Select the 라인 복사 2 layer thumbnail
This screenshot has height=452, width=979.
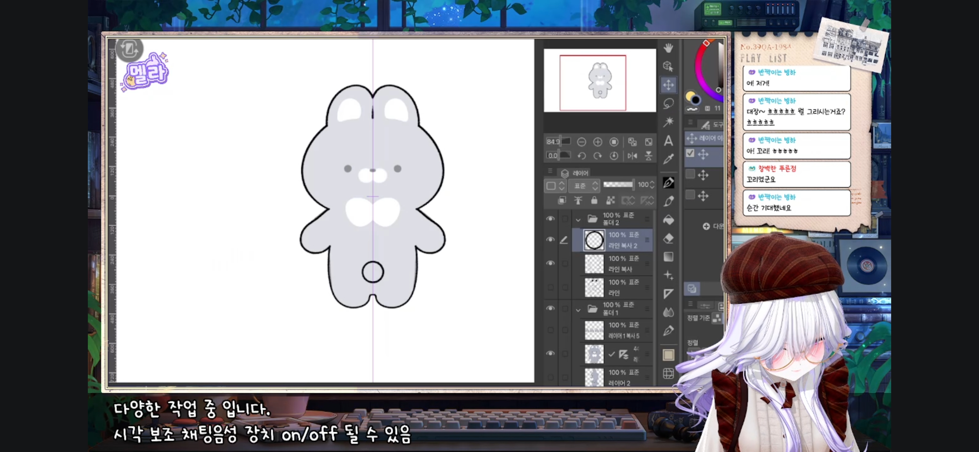594,240
